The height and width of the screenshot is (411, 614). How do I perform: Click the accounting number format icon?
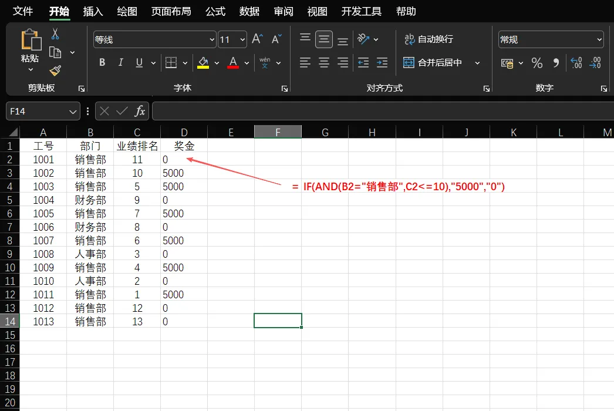click(x=507, y=63)
